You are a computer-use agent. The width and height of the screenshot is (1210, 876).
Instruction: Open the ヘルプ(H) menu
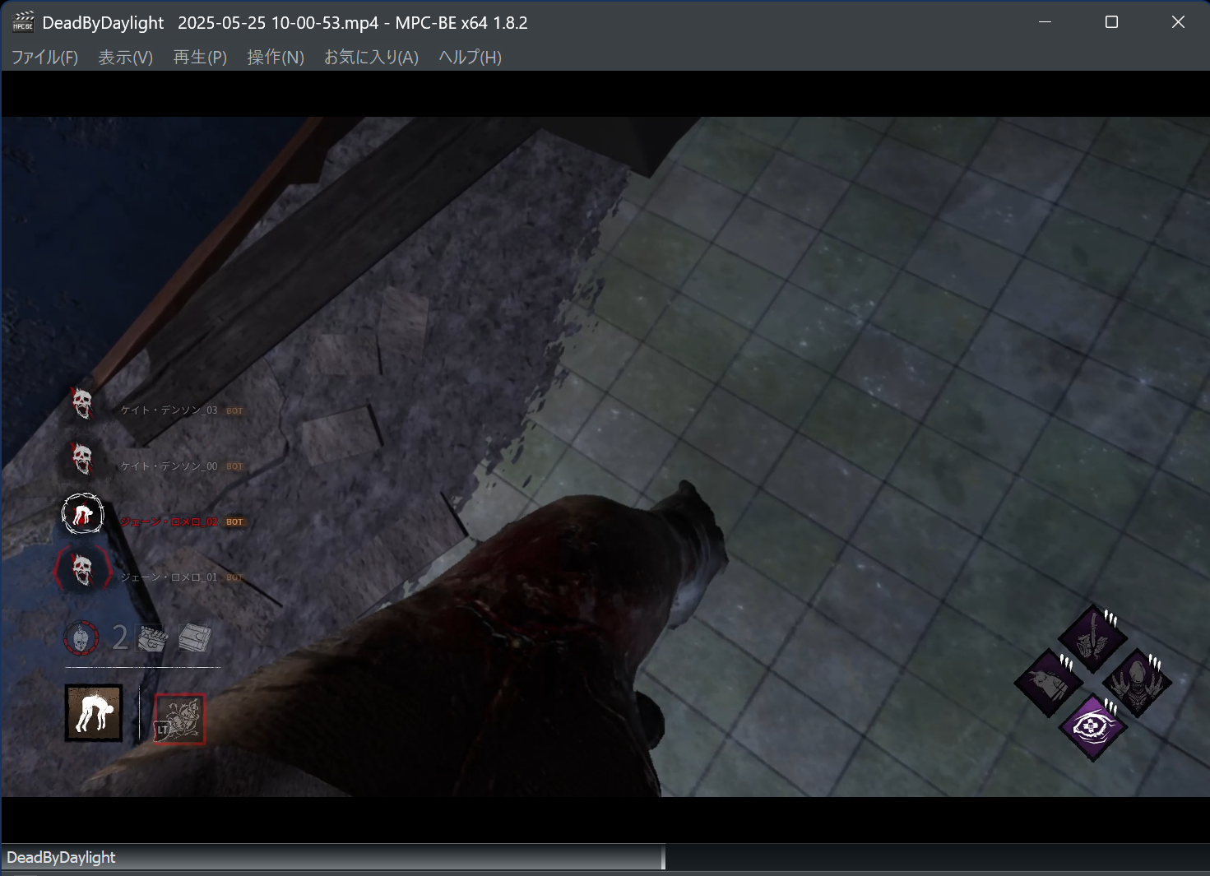tap(467, 58)
